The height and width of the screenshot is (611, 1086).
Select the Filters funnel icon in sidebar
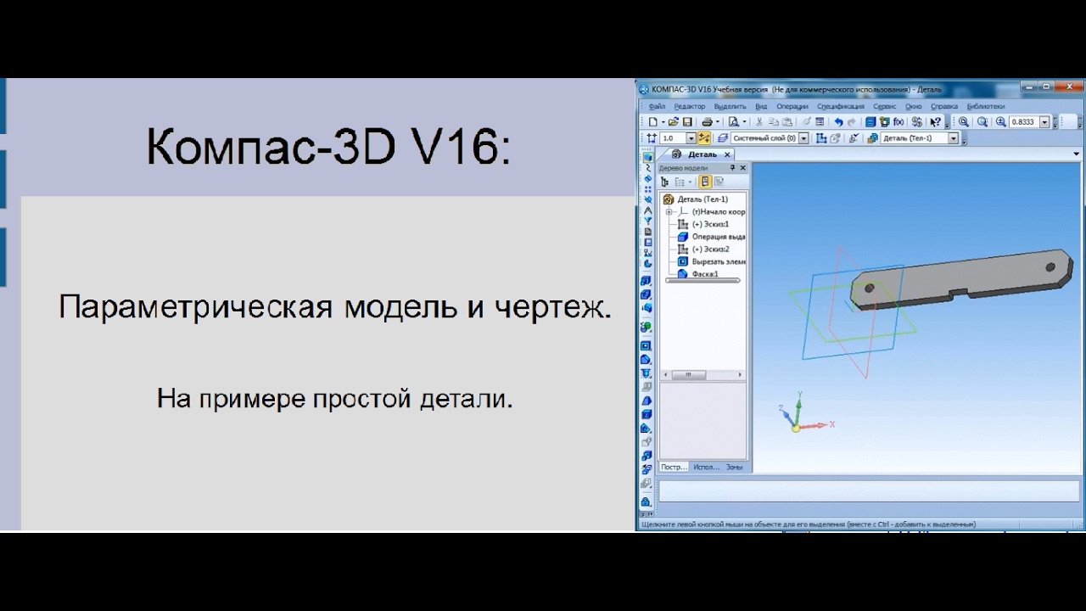pos(647,220)
